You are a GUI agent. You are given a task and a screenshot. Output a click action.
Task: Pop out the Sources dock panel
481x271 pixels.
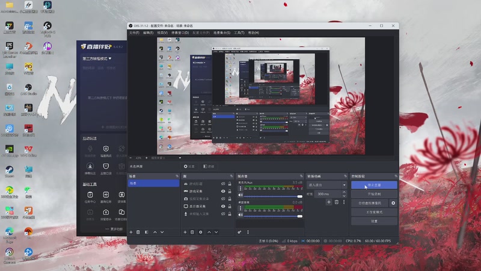pos(231,176)
